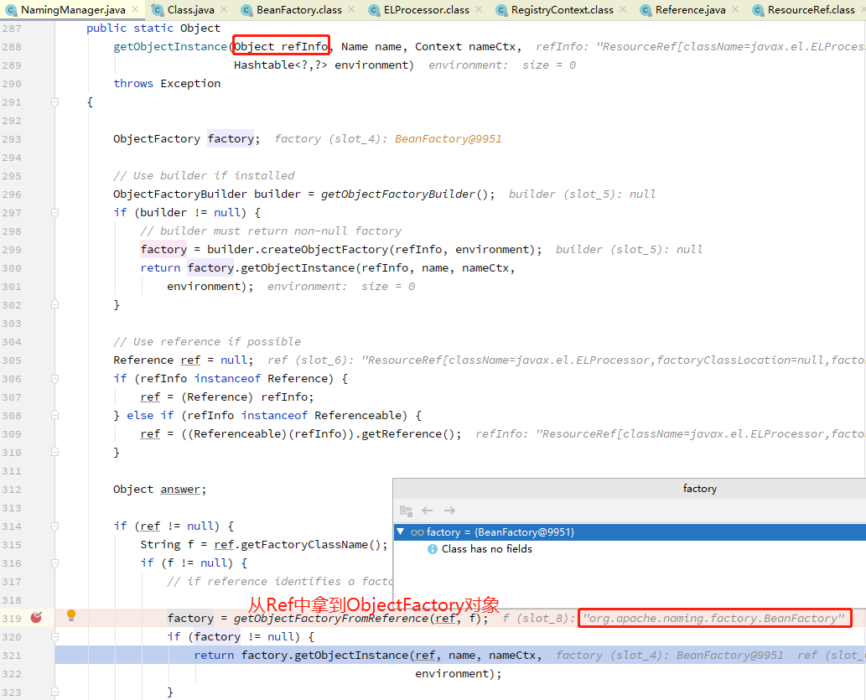Image resolution: width=866 pixels, height=700 pixels.
Task: Click line number 305 in the gutter
Action: click(x=14, y=360)
